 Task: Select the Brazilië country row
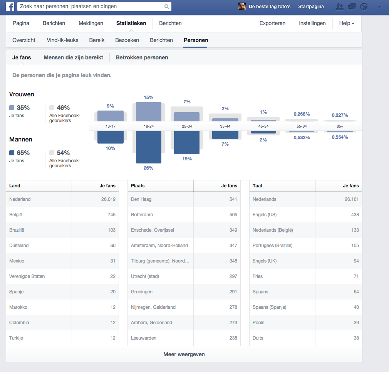(x=62, y=230)
